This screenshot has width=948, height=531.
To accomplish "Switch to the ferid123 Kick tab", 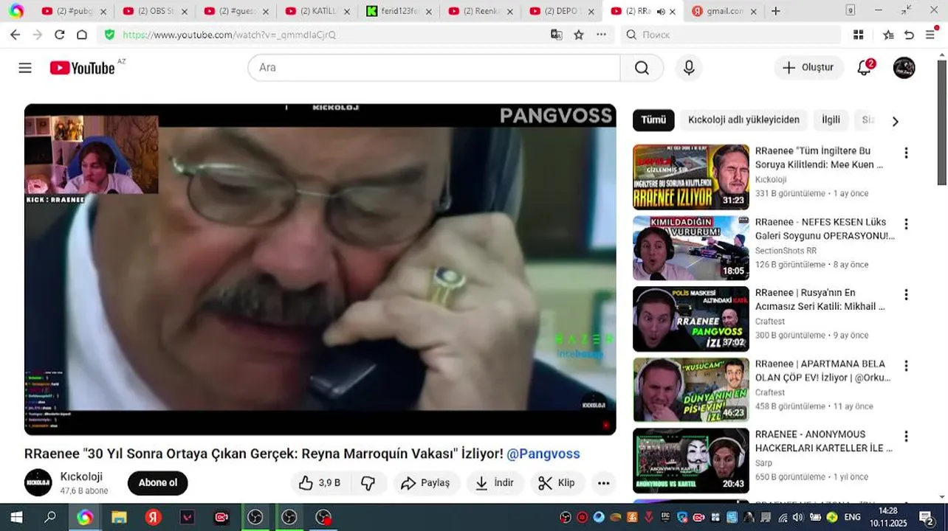I will coord(399,11).
